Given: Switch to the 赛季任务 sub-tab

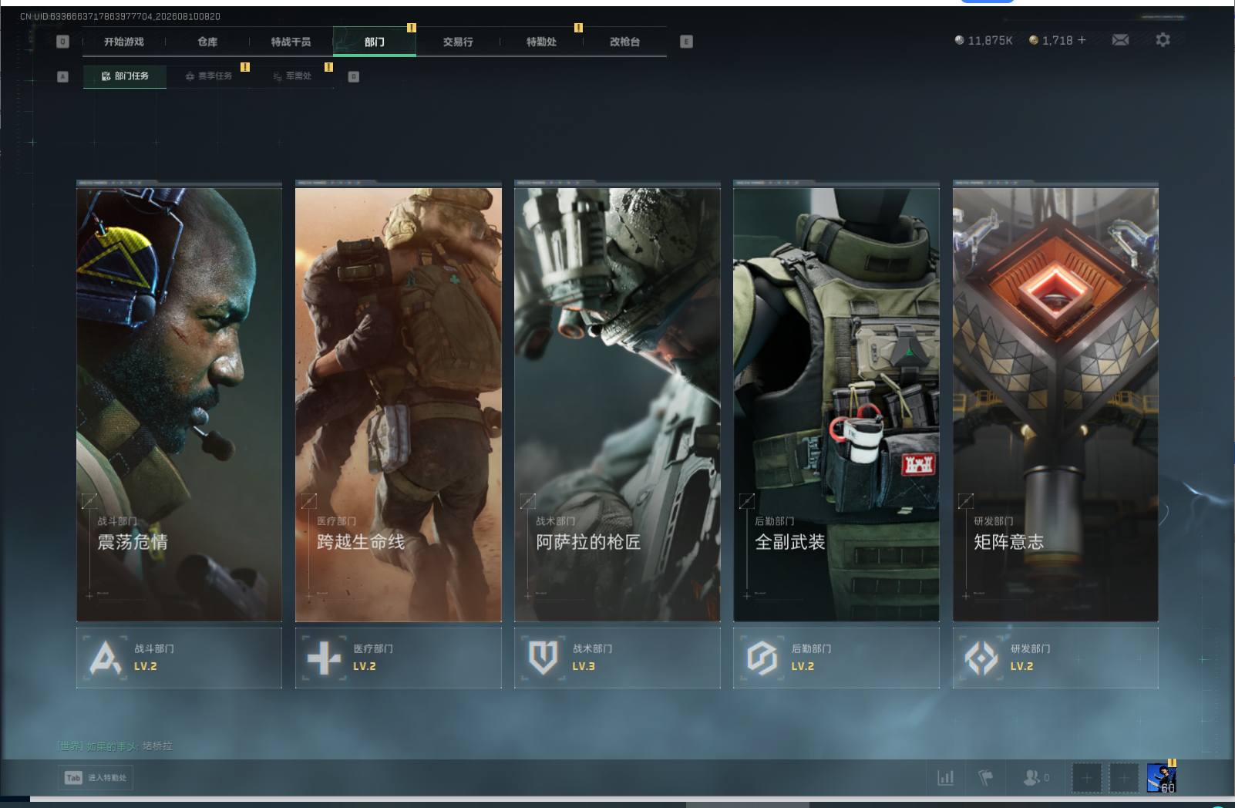Looking at the screenshot, I should point(209,76).
